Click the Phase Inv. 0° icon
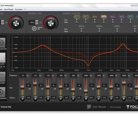The width and height of the screenshot is (138, 116). (34, 28)
